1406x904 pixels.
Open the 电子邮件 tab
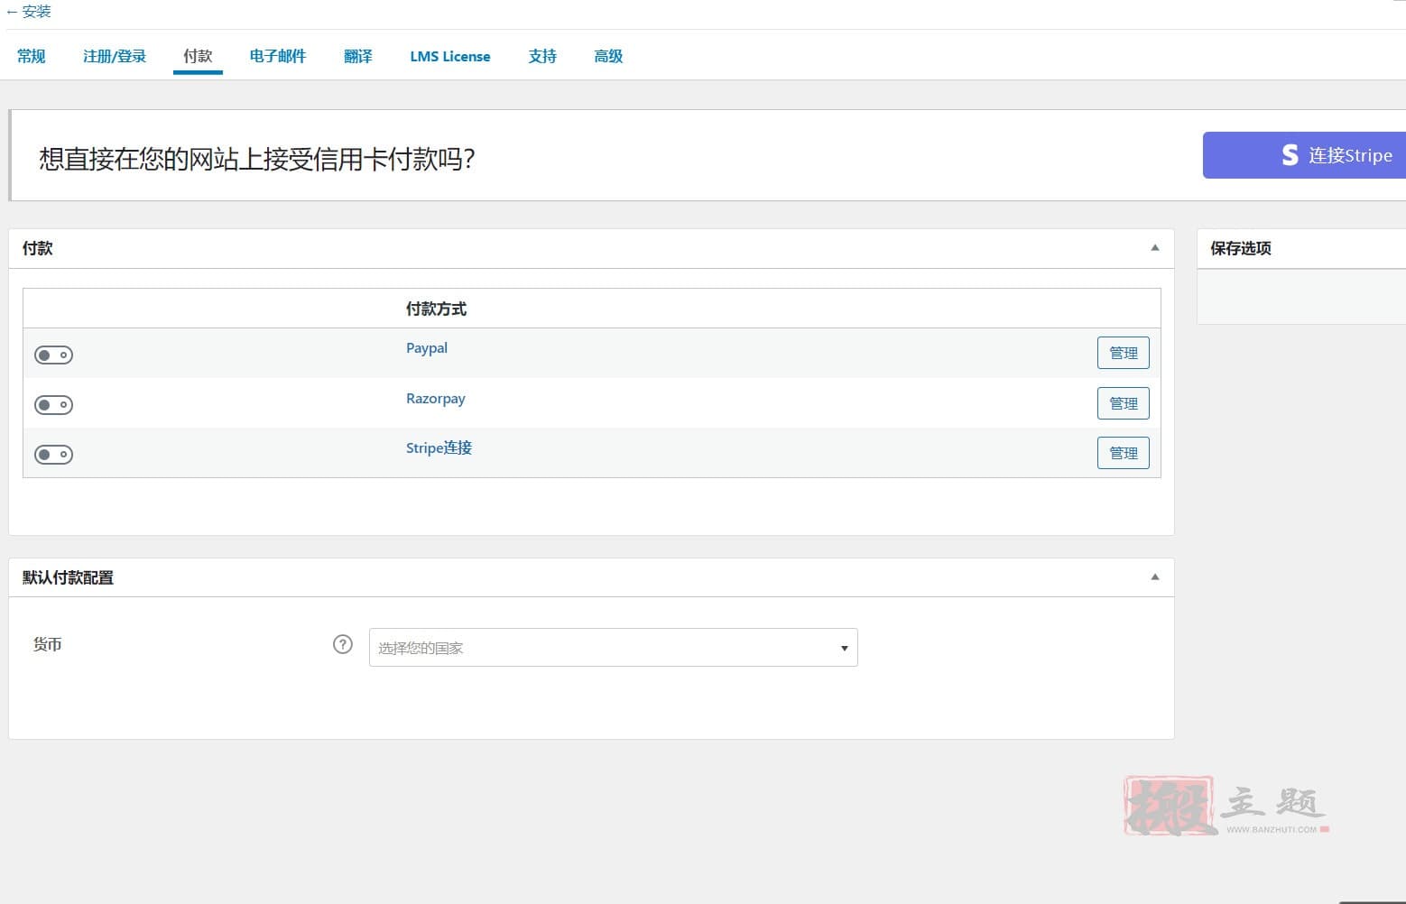pos(278,56)
